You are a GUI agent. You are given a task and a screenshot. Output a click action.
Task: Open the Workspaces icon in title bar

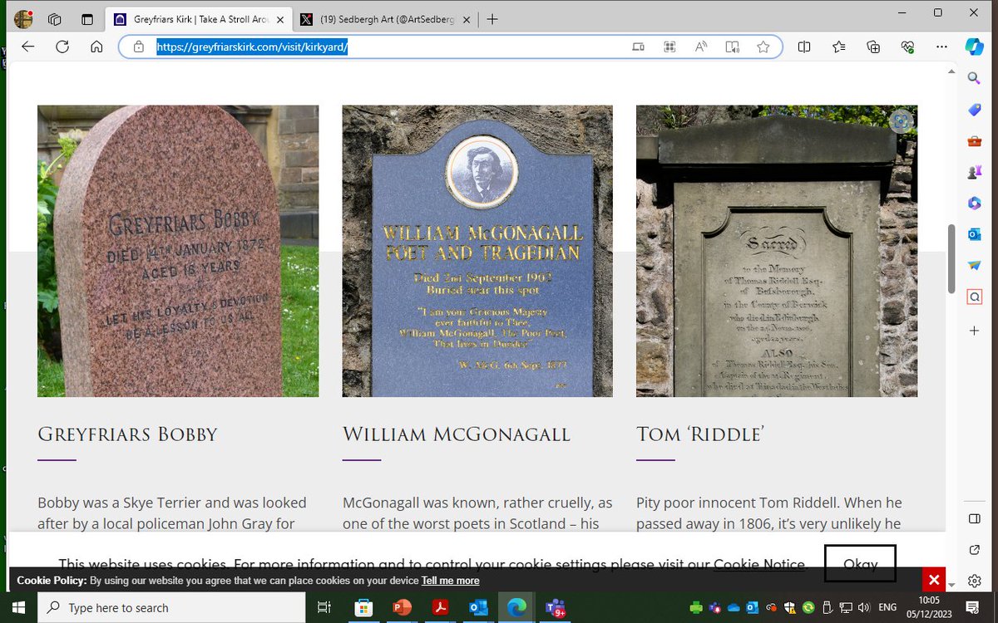click(55, 19)
